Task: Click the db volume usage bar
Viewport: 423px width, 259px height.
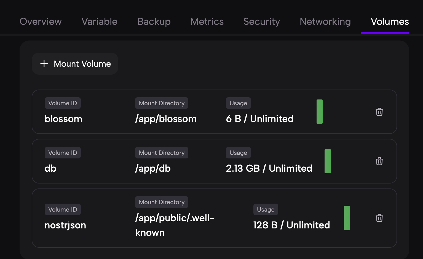Action: [x=328, y=161]
